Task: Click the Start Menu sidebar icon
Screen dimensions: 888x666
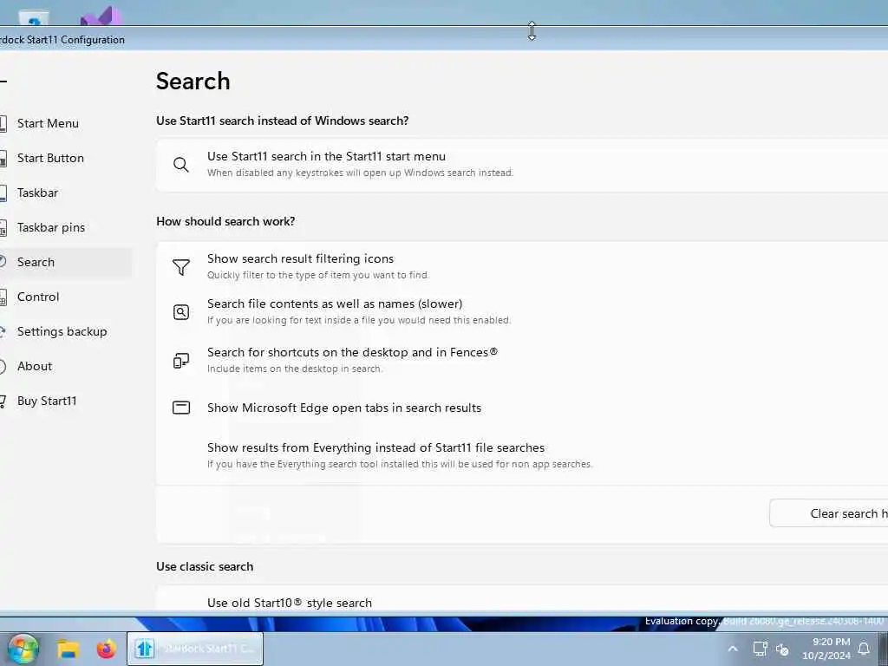Action: [x=3, y=123]
